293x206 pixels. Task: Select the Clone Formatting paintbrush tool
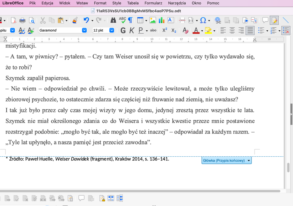click(75, 20)
